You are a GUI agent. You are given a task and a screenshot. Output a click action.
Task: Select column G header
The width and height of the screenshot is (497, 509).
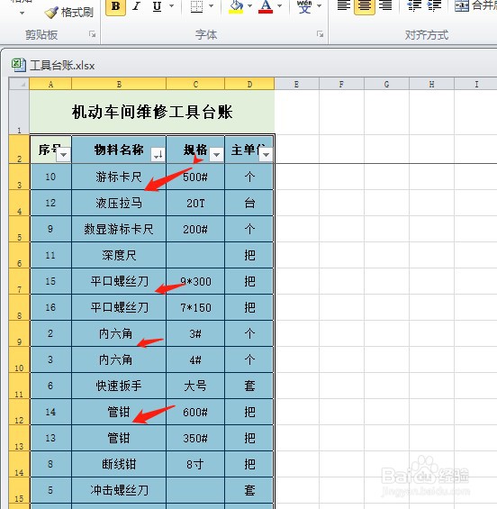coord(386,84)
